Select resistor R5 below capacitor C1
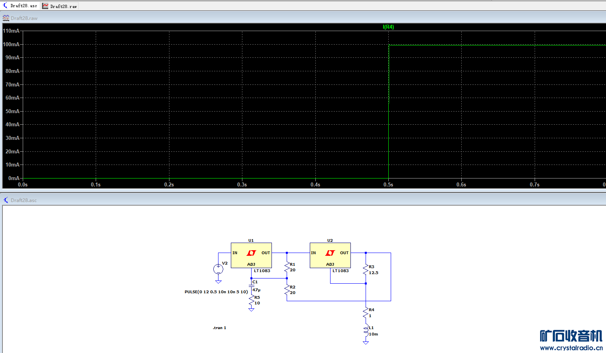 [251, 300]
